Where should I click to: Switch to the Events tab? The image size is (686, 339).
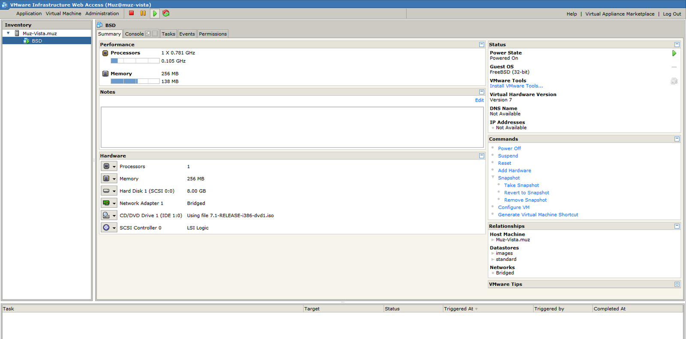point(187,34)
